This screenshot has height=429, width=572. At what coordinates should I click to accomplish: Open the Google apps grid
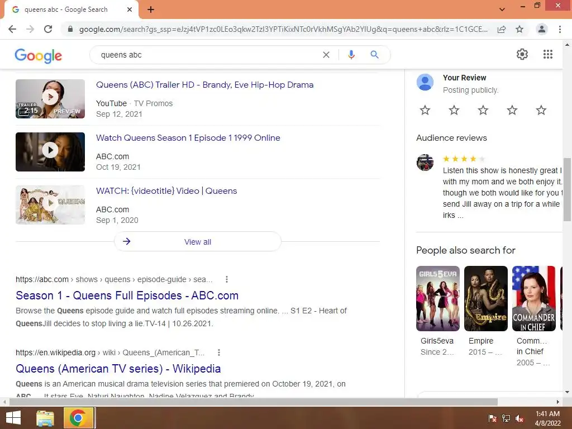coord(547,54)
